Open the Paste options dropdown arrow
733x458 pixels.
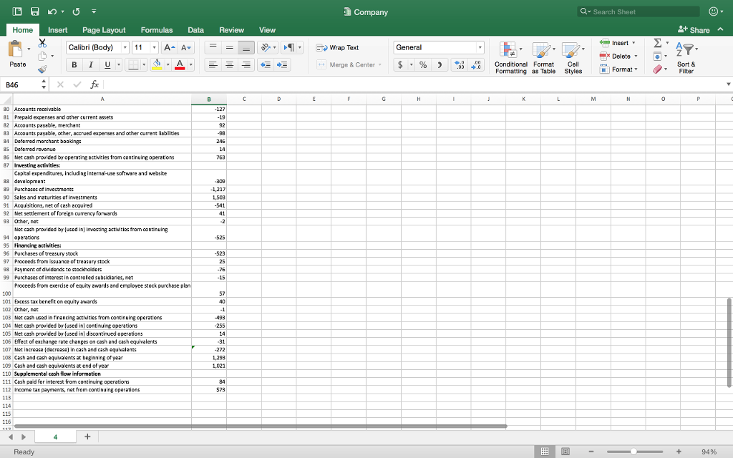click(x=29, y=49)
